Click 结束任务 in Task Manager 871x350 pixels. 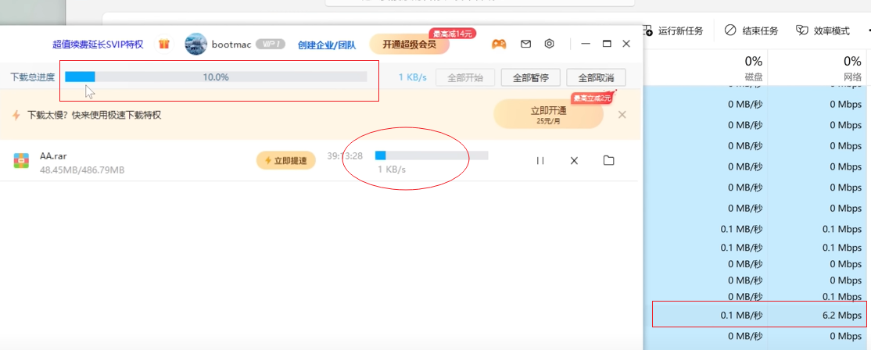click(x=751, y=30)
